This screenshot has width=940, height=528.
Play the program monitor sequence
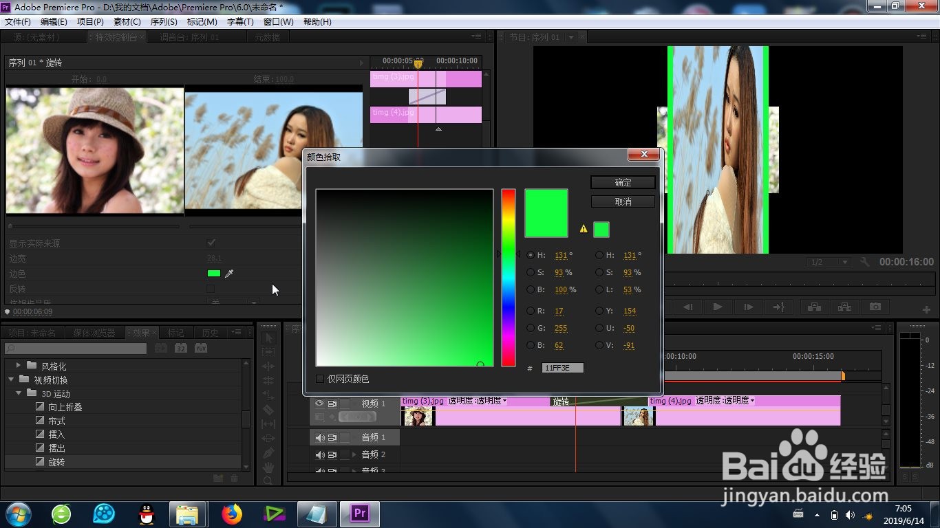pyautogui.click(x=718, y=307)
